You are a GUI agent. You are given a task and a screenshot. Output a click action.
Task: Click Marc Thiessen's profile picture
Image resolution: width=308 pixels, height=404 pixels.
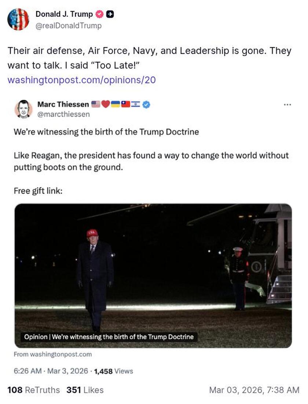22,109
